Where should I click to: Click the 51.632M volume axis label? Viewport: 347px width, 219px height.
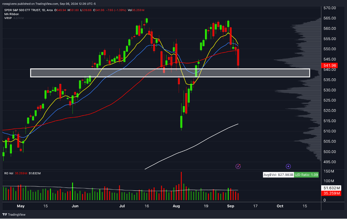(x=331, y=188)
